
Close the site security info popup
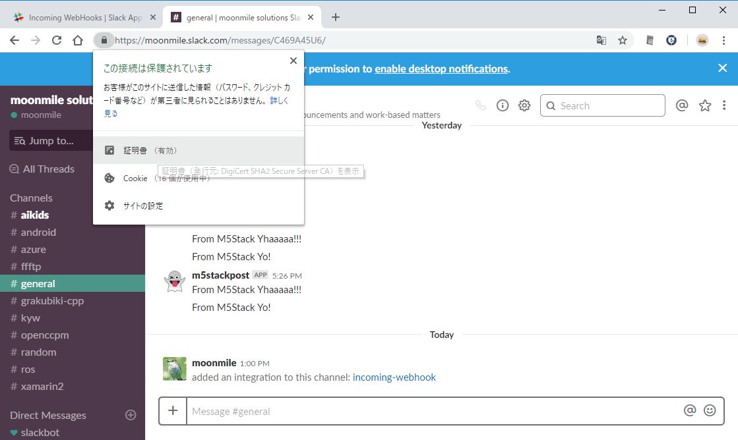click(293, 61)
